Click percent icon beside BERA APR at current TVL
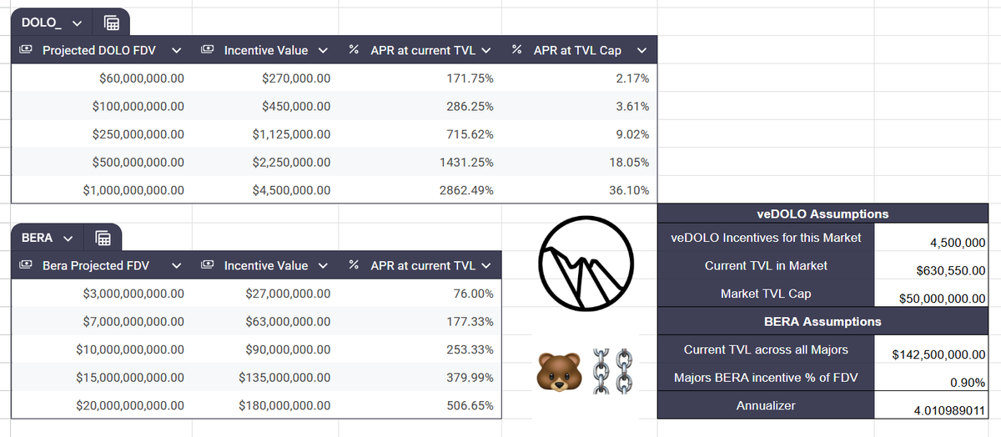 (x=354, y=266)
